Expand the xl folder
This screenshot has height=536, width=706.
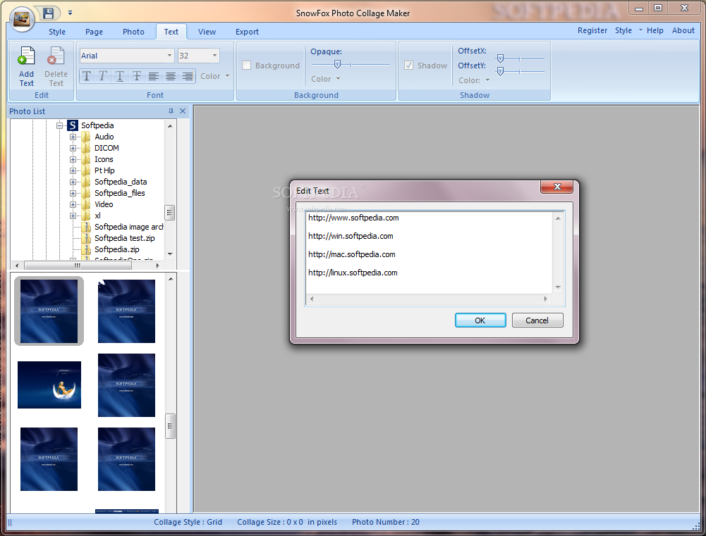[73, 216]
